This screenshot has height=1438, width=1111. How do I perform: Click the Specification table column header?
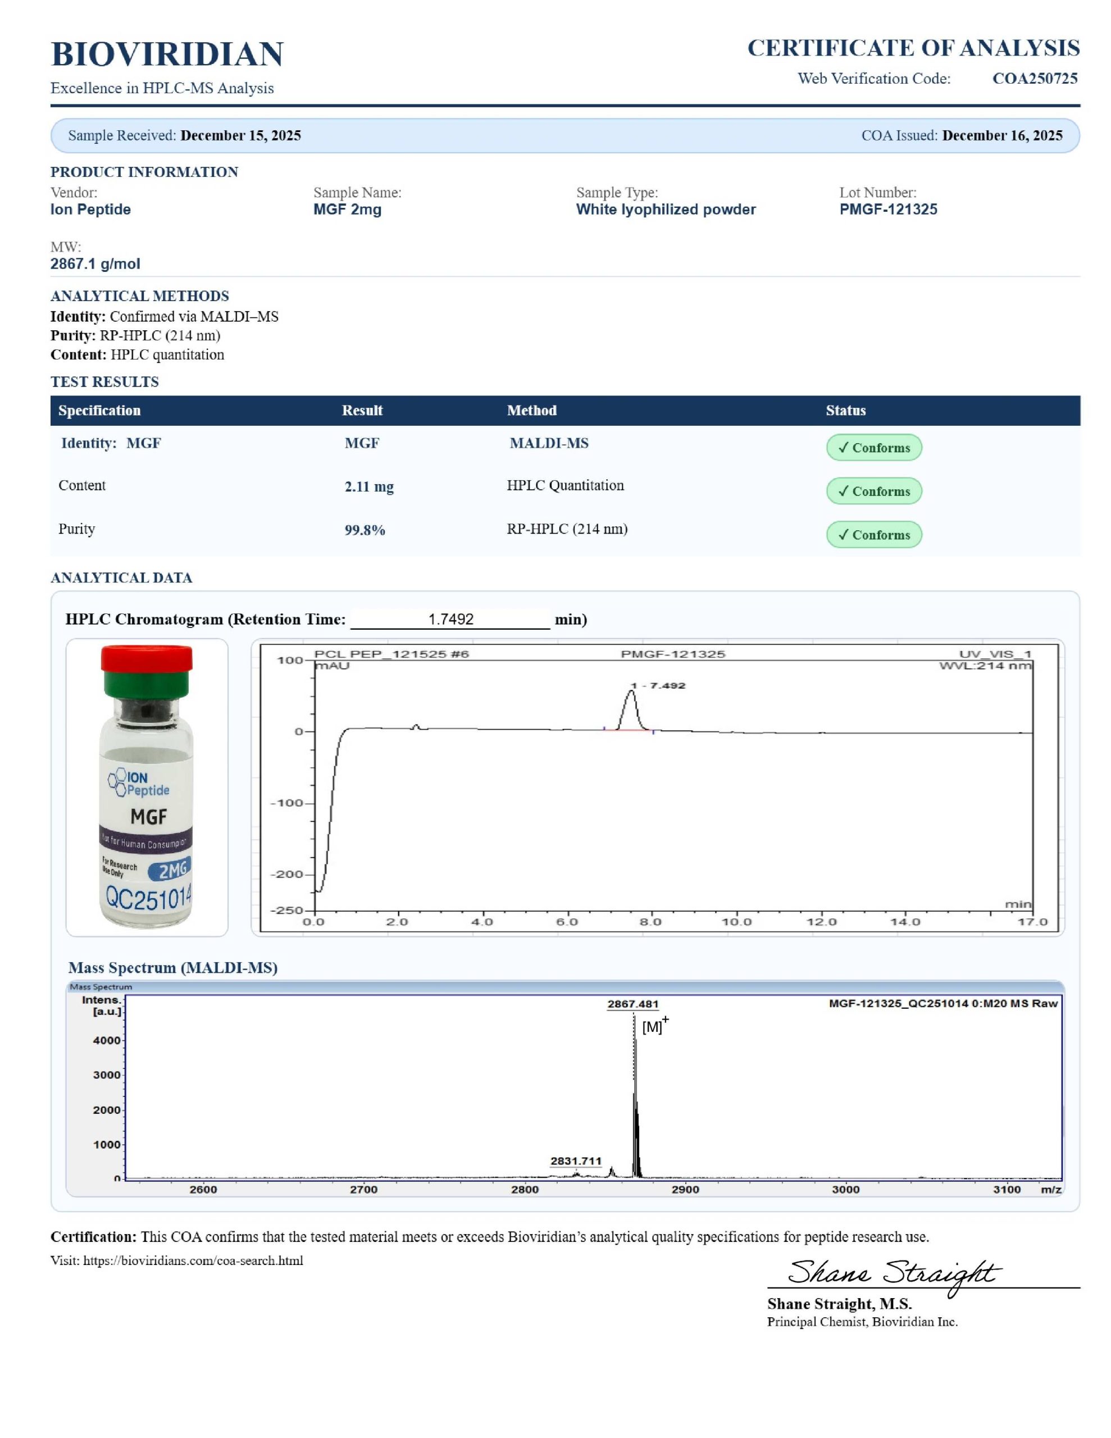click(99, 410)
